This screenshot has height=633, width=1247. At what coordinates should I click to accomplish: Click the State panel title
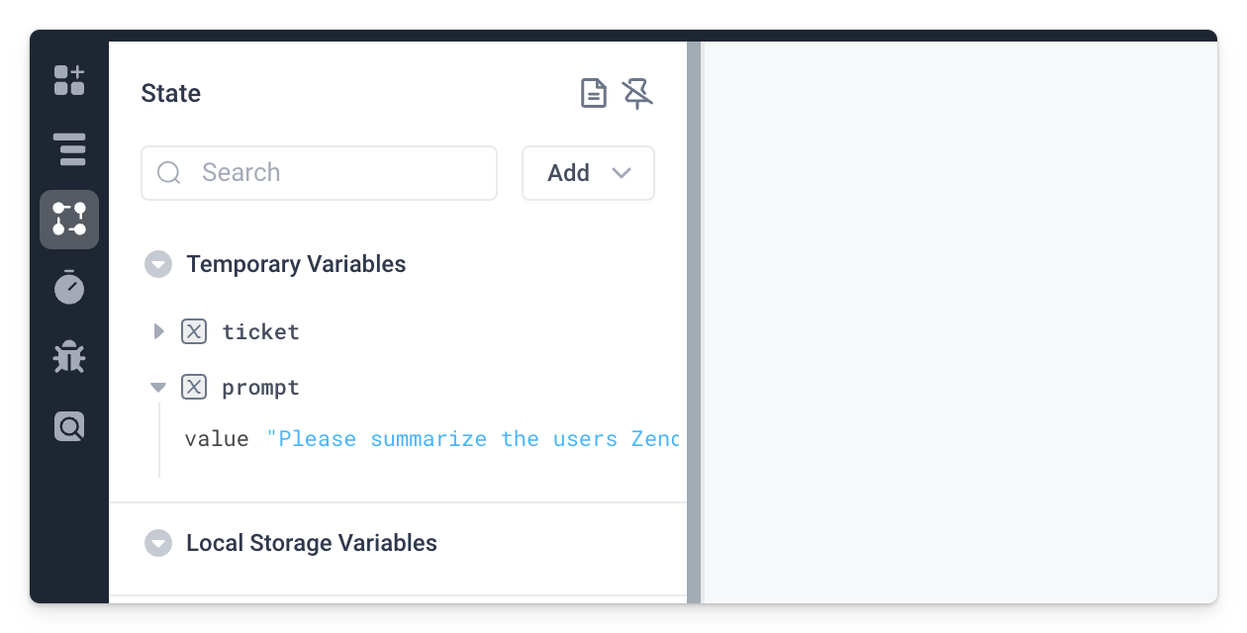click(170, 93)
